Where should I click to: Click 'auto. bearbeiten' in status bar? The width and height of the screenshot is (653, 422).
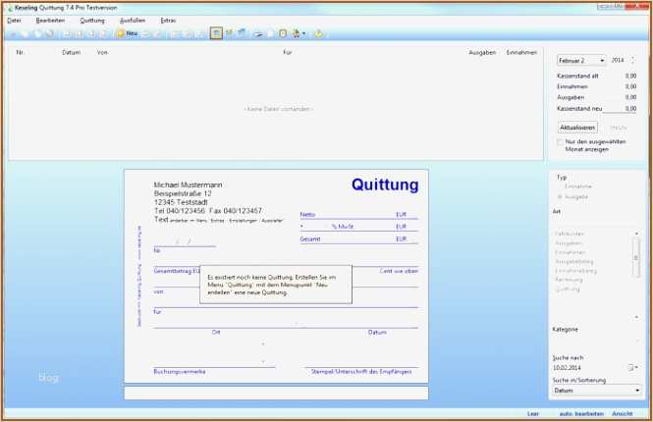[x=581, y=414]
